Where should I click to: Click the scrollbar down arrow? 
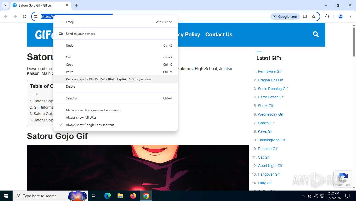pyautogui.click(x=354, y=188)
